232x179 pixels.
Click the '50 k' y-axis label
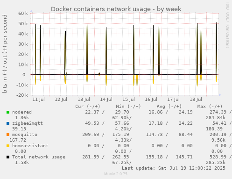pos(23,24)
